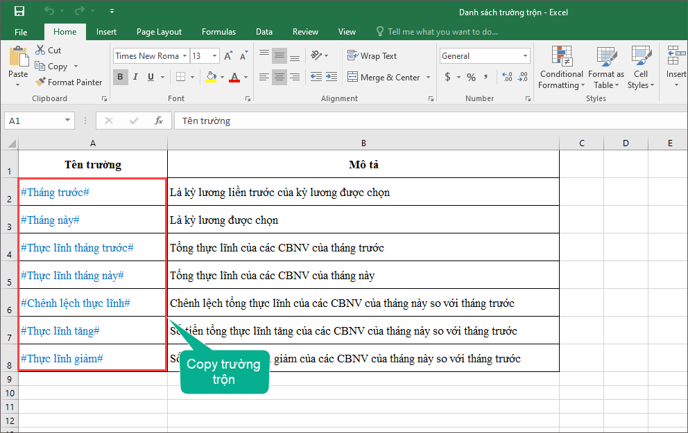The height and width of the screenshot is (433, 688).
Task: Expand the General number format dropdown
Action: coord(525,56)
